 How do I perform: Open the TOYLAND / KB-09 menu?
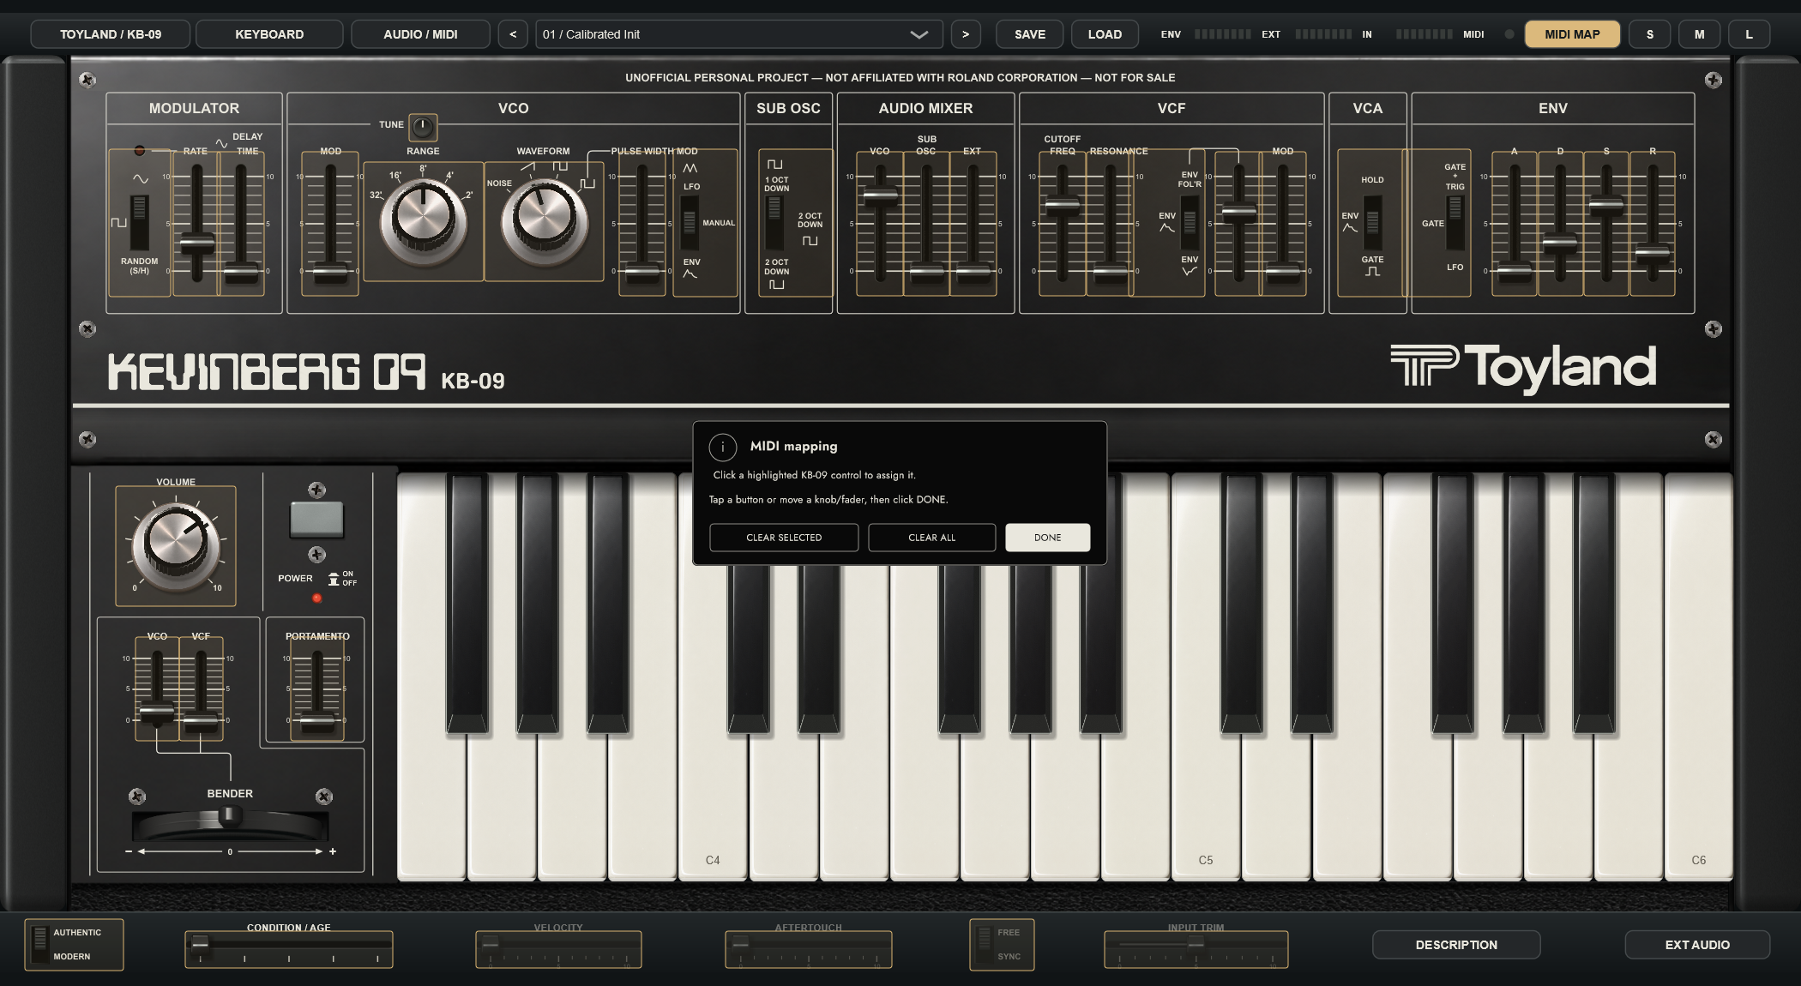(x=111, y=34)
